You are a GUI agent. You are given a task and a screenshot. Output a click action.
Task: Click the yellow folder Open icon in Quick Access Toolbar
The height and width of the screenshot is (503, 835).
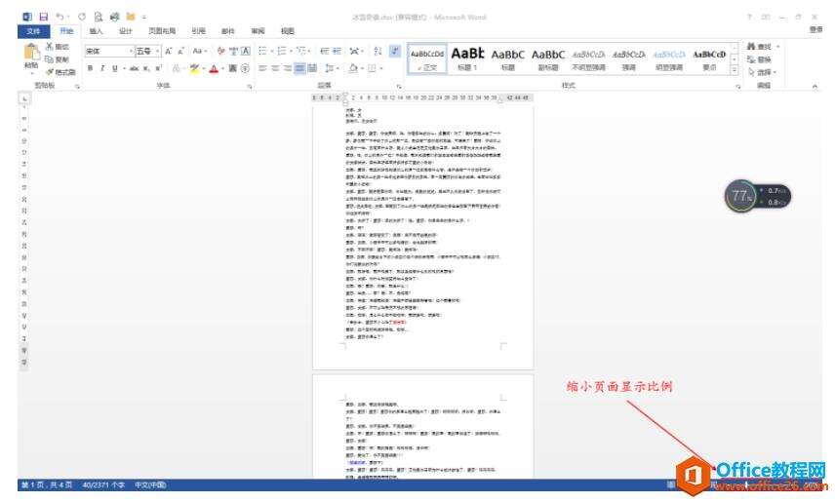tap(131, 17)
